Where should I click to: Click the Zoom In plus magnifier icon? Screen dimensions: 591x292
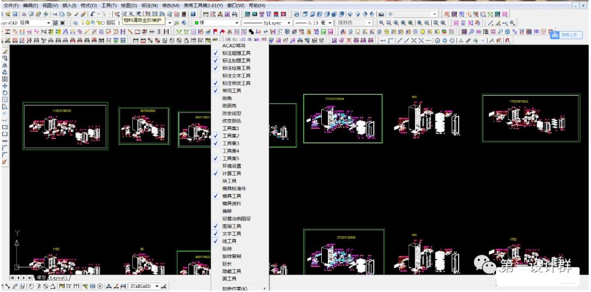[420, 22]
